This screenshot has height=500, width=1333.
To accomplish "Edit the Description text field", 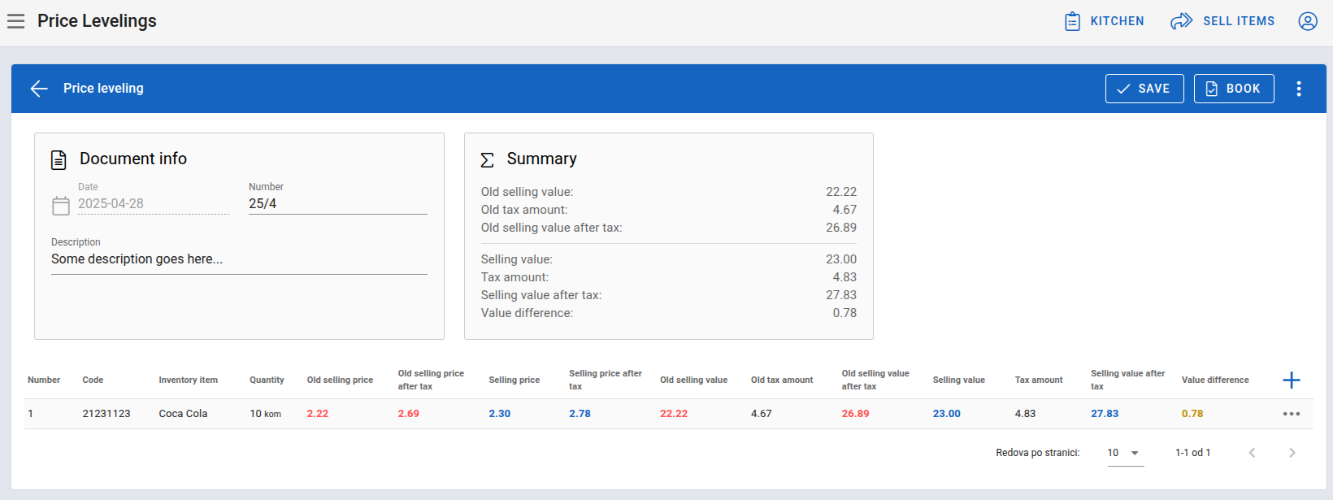I will 239,259.
